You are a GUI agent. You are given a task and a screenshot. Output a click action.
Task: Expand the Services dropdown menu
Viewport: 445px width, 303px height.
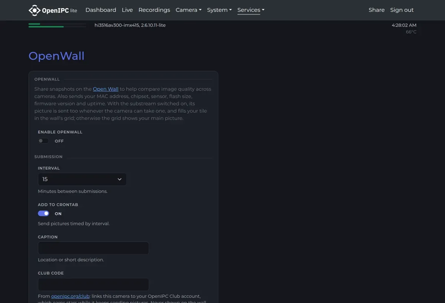click(251, 10)
